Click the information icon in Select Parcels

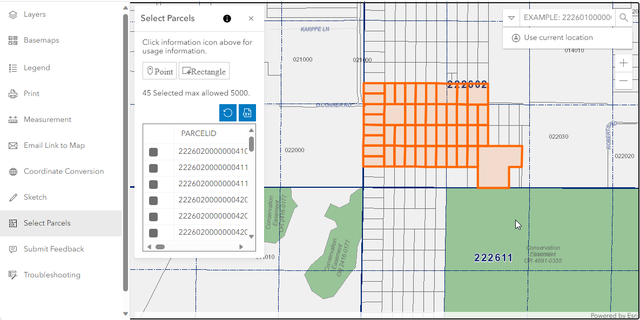click(x=227, y=18)
